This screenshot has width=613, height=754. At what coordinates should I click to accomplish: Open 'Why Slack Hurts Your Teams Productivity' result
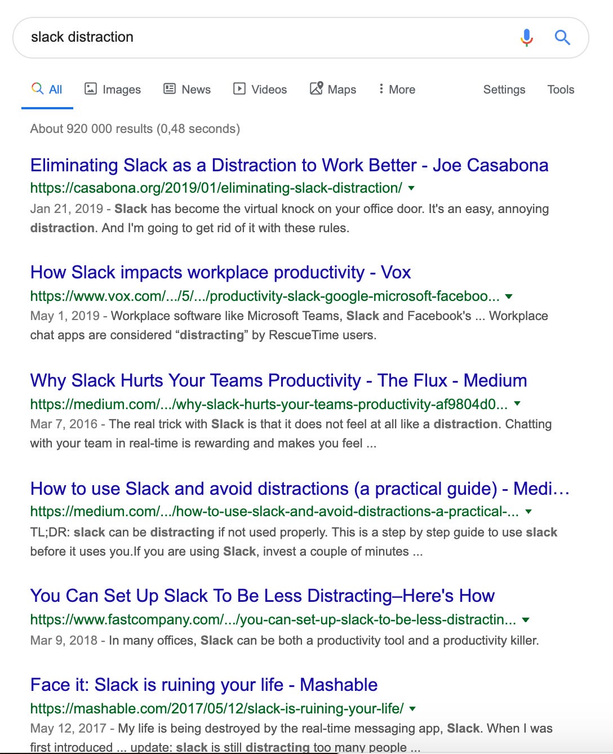pyautogui.click(x=278, y=380)
